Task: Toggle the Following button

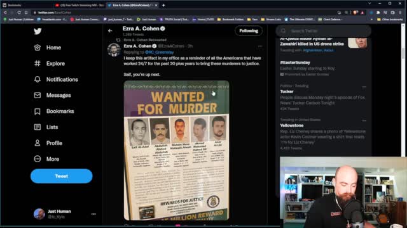Action: point(249,31)
